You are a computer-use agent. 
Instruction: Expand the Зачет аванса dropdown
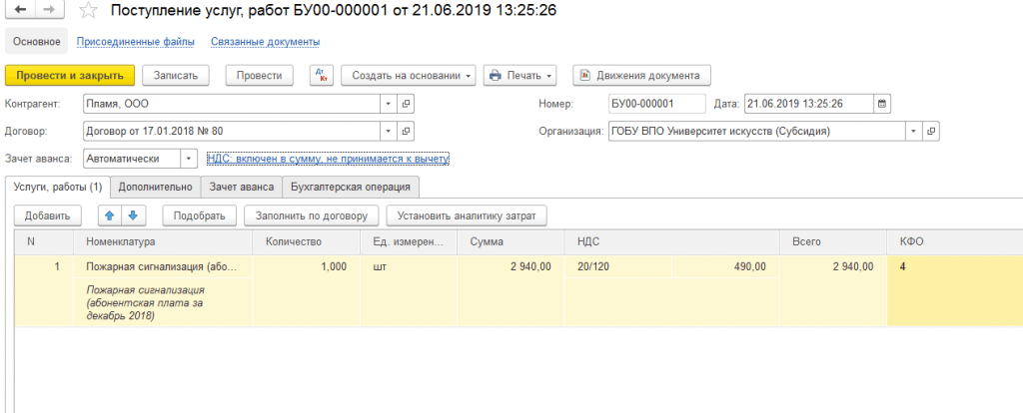[x=189, y=159]
